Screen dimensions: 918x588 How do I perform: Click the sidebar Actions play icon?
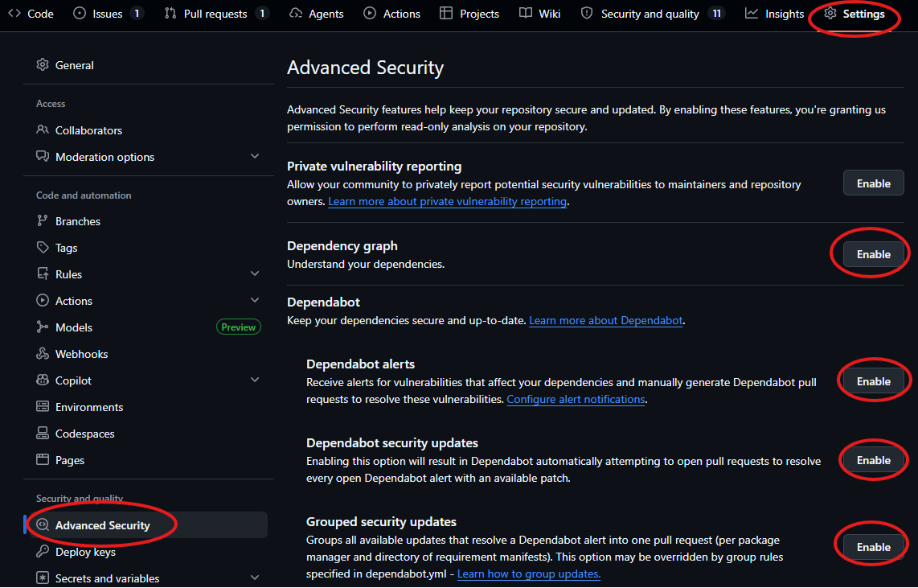(42, 301)
